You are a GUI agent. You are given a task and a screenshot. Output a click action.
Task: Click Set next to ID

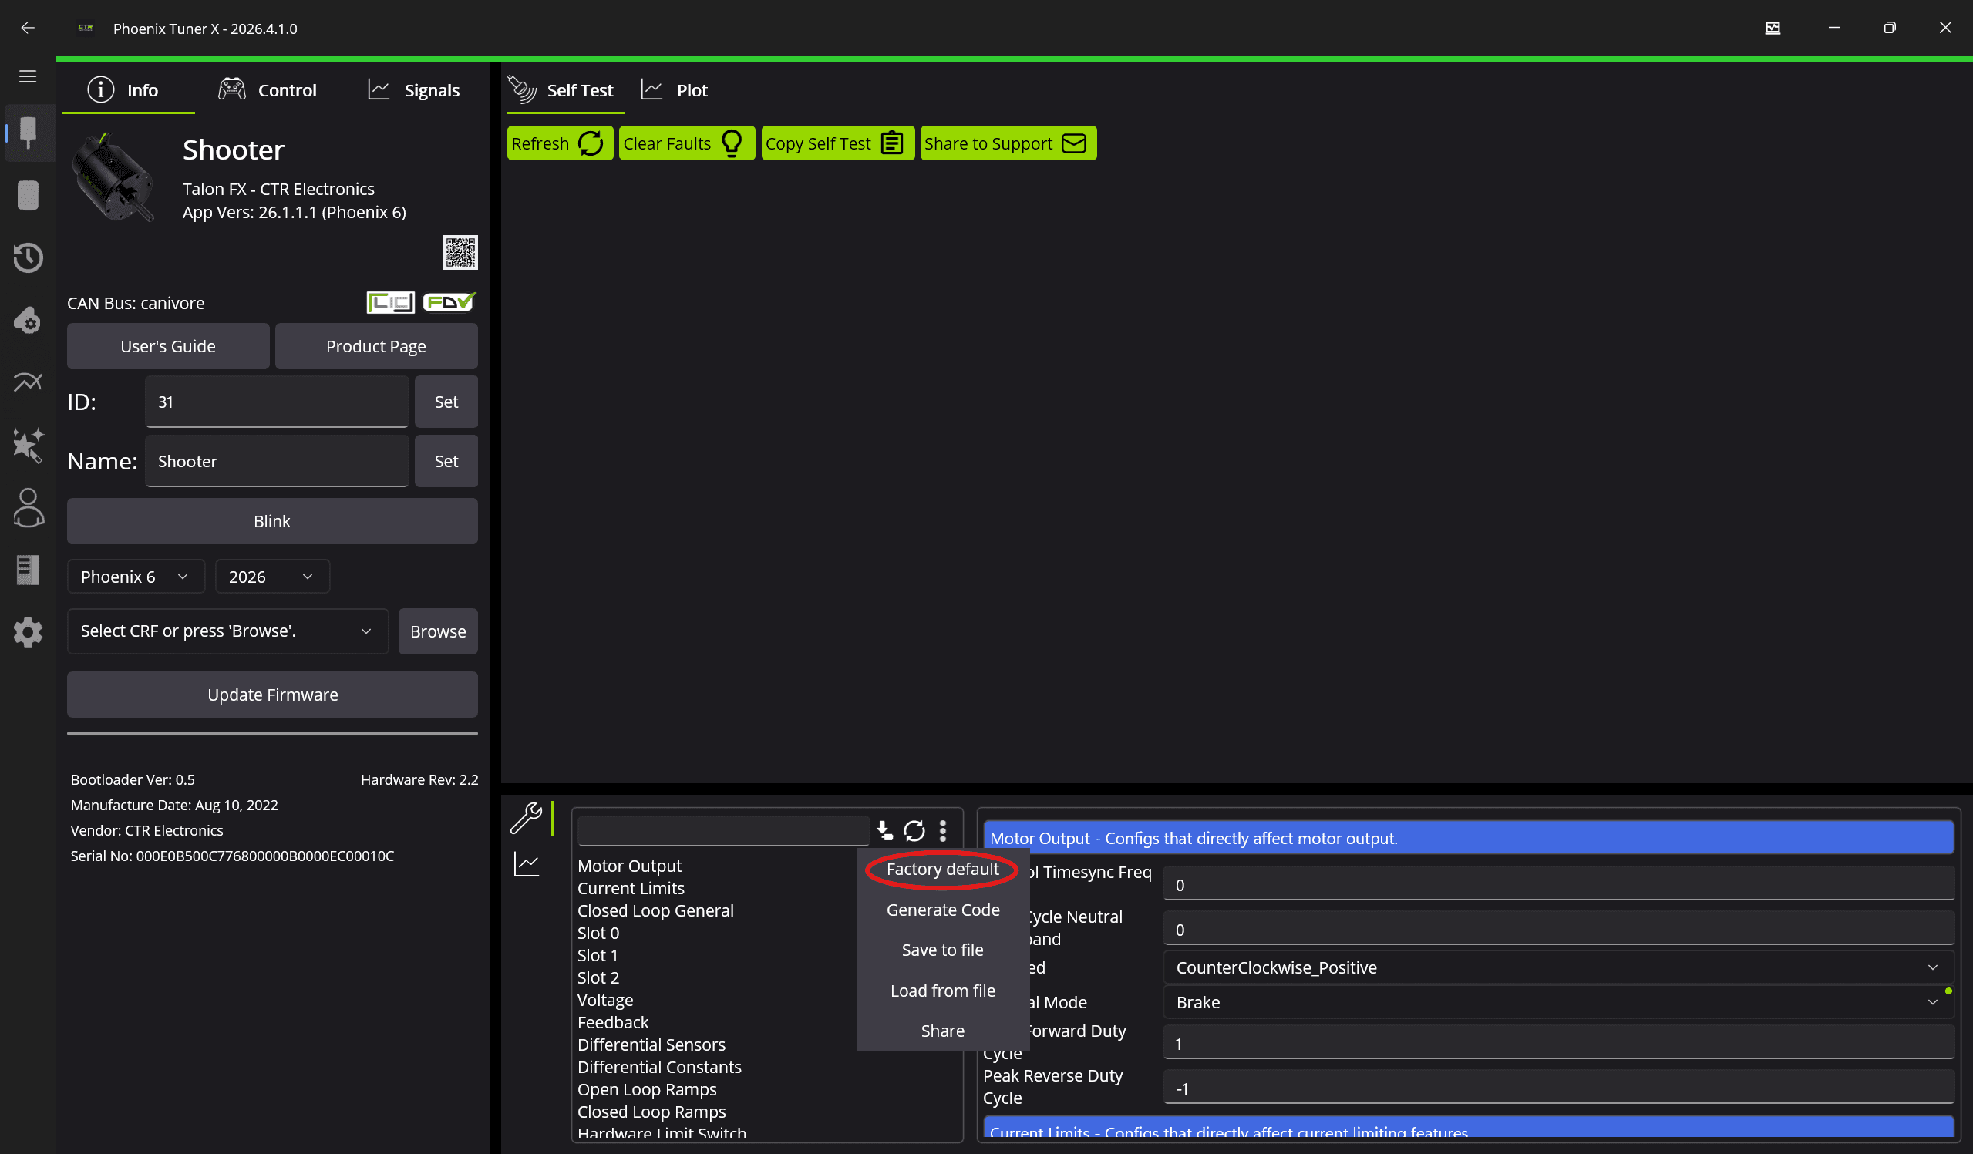[446, 402]
